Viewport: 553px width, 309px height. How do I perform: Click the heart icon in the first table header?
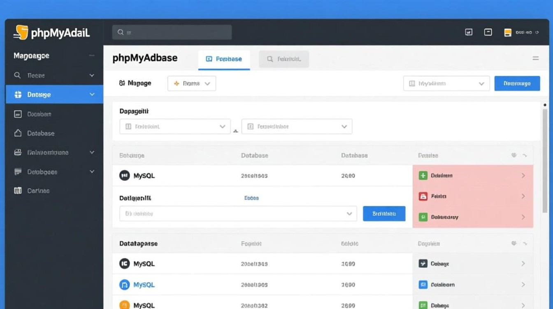click(514, 156)
